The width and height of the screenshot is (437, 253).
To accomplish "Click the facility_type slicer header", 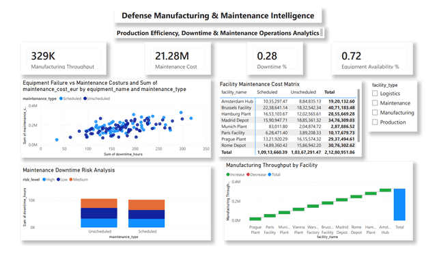I will 384,85.
